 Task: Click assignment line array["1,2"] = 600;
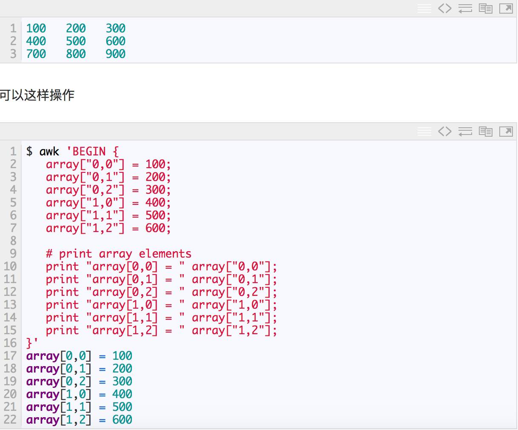108,228
